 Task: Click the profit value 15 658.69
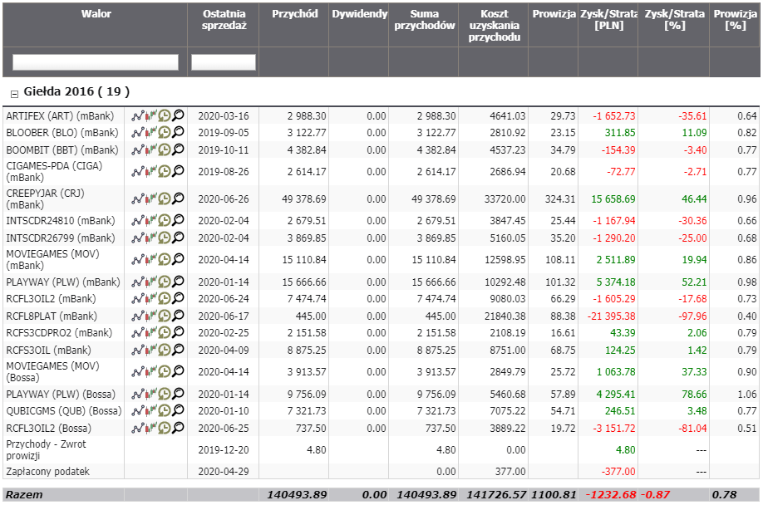tap(613, 199)
